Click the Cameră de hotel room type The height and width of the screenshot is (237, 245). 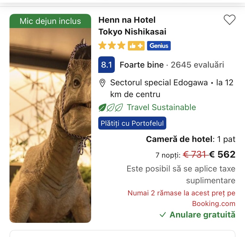pos(179,139)
